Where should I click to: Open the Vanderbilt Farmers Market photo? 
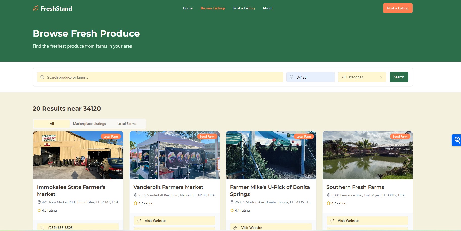[174, 155]
